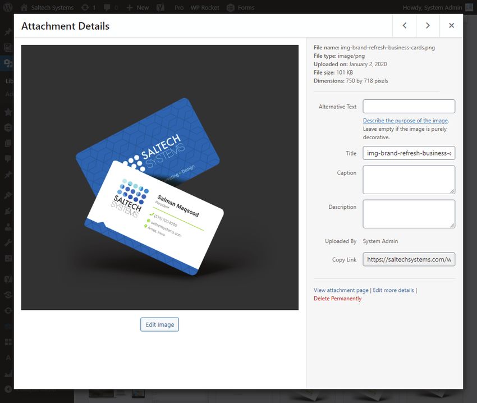
Task: Click the Uploaded By System Admin value
Action: pos(380,241)
